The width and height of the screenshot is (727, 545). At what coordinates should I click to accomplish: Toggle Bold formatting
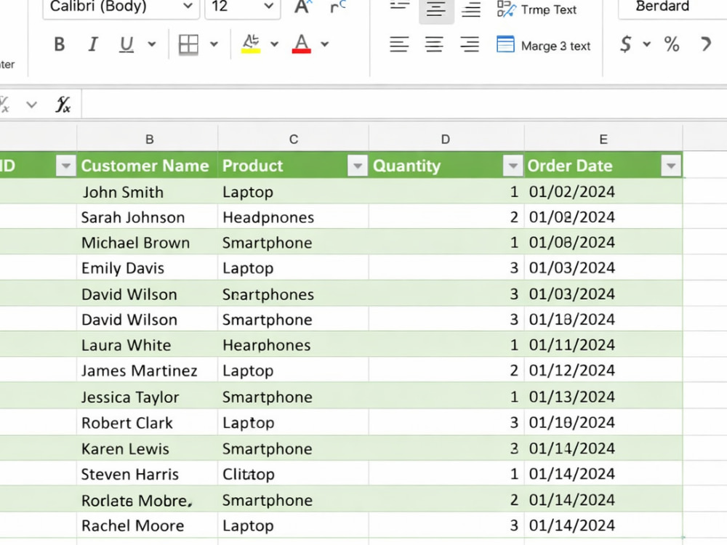point(60,44)
